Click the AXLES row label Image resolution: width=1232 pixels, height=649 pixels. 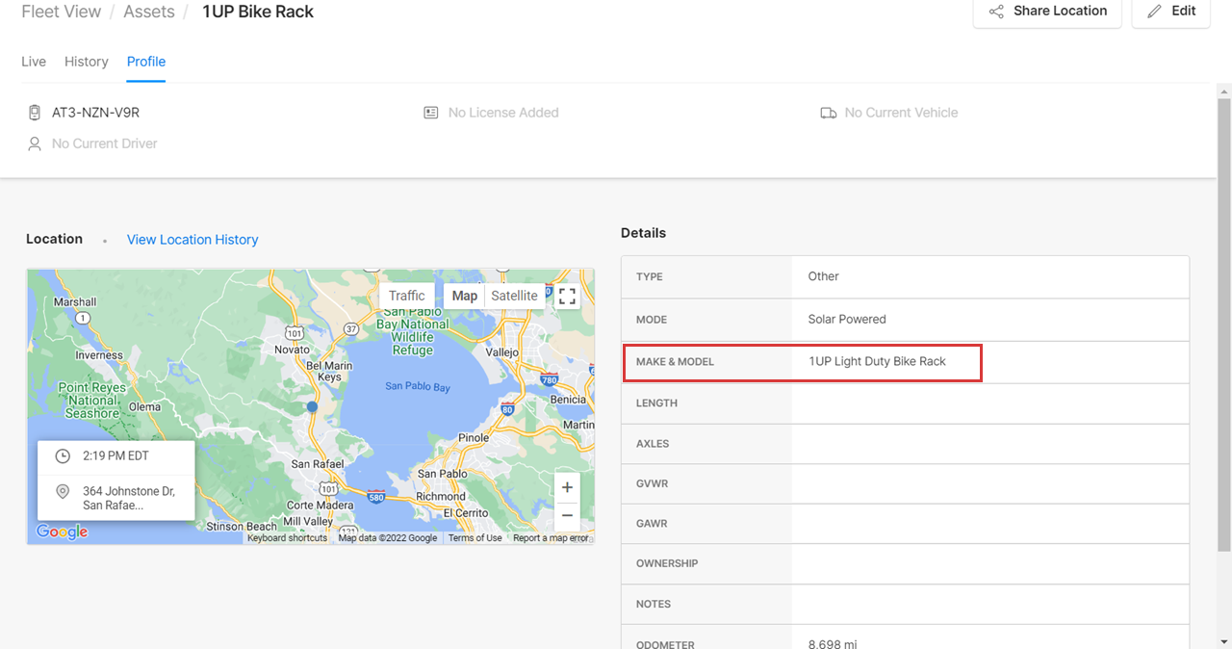click(x=653, y=444)
